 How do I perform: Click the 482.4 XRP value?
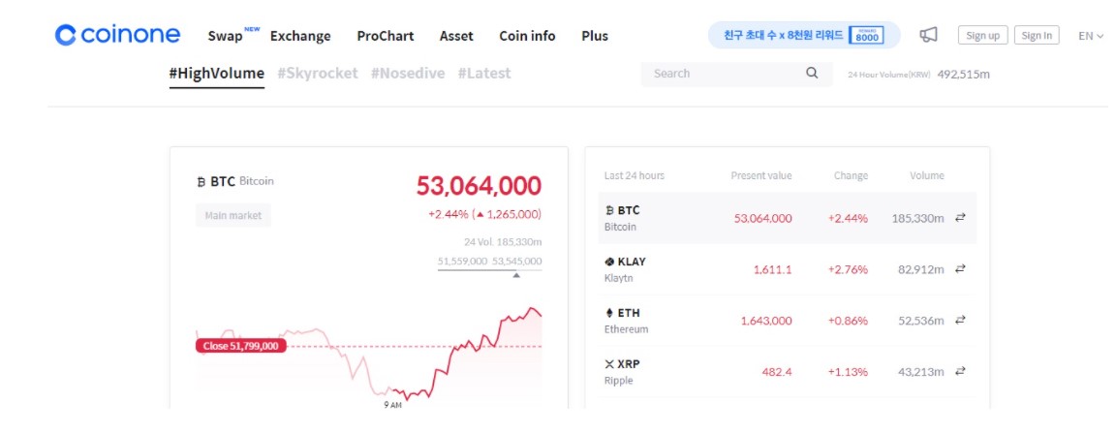pos(777,373)
